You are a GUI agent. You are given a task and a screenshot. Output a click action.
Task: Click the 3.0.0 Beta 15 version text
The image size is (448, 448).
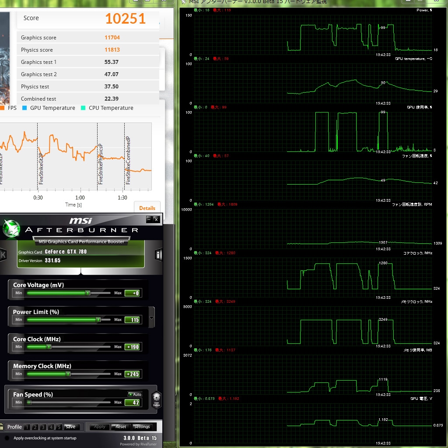(x=140, y=438)
